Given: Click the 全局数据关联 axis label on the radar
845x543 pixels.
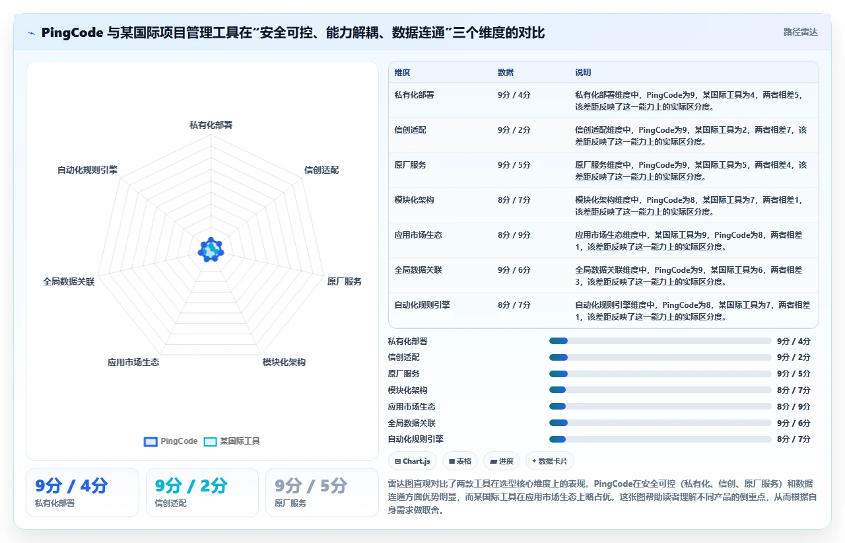Looking at the screenshot, I should 69,281.
